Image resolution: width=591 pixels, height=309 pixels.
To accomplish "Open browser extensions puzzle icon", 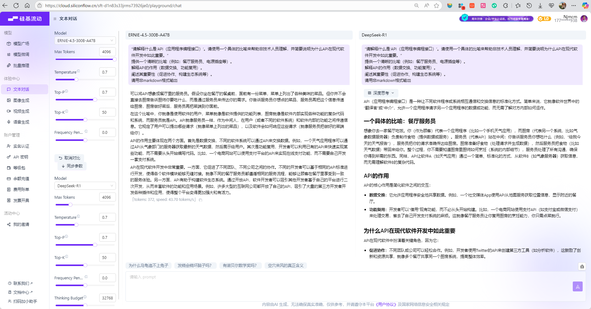I will [x=505, y=6].
